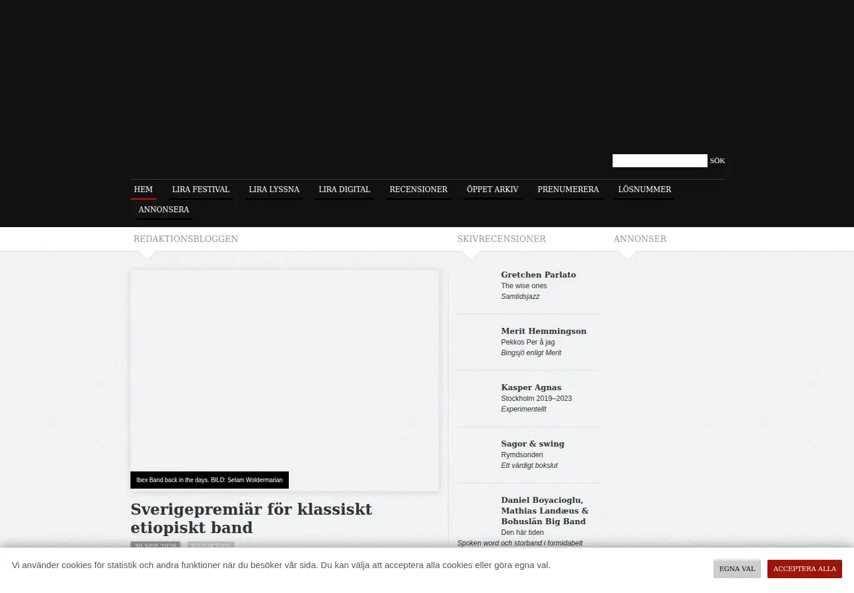Open Sagor & swing review

pos(533,444)
